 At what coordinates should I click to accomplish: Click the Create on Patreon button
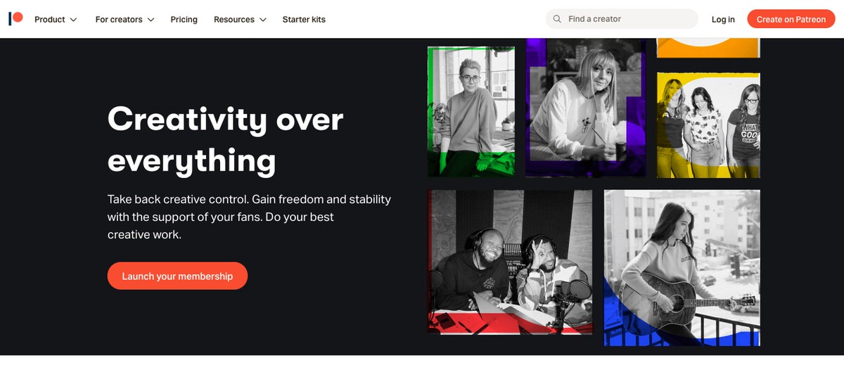tap(791, 19)
